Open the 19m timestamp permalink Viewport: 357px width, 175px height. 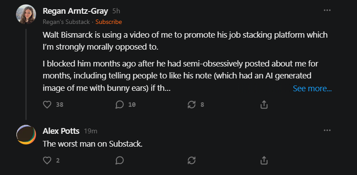click(x=91, y=131)
